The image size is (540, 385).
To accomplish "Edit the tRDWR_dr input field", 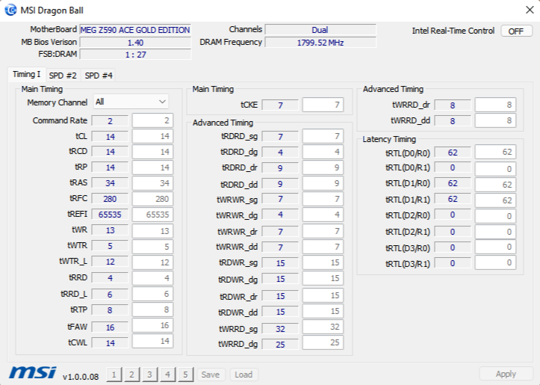I will coord(323,295).
